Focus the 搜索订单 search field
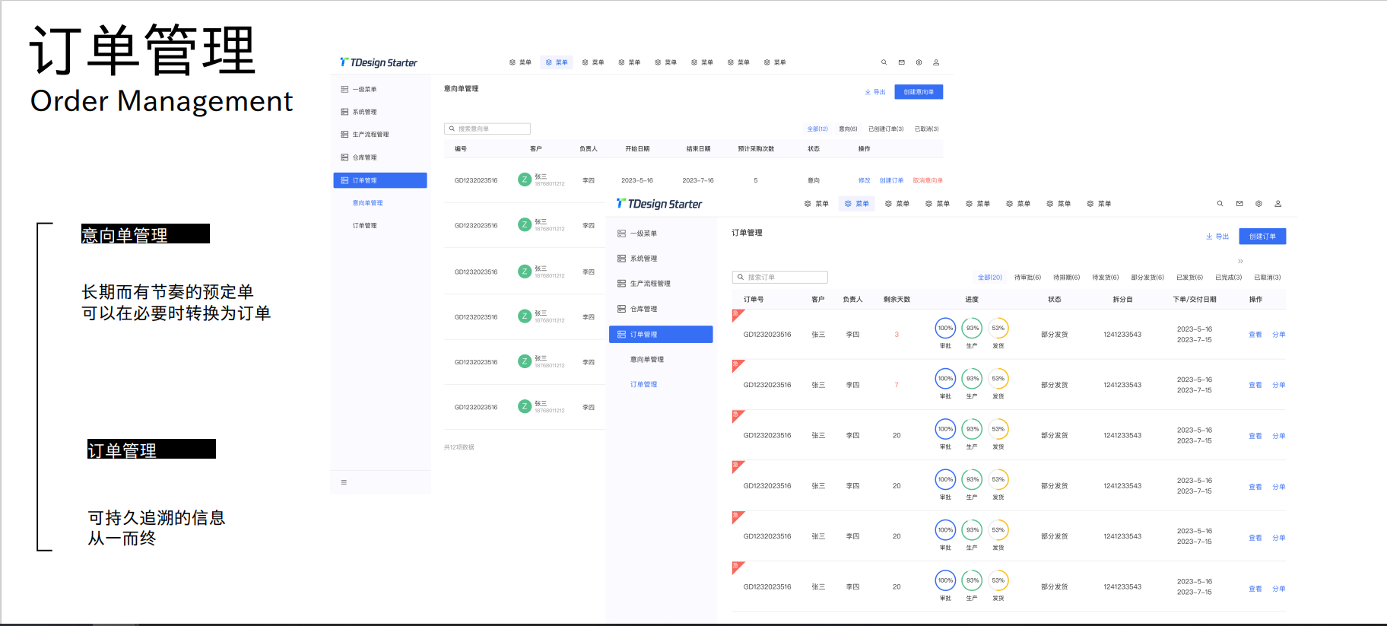The image size is (1387, 626). (779, 278)
